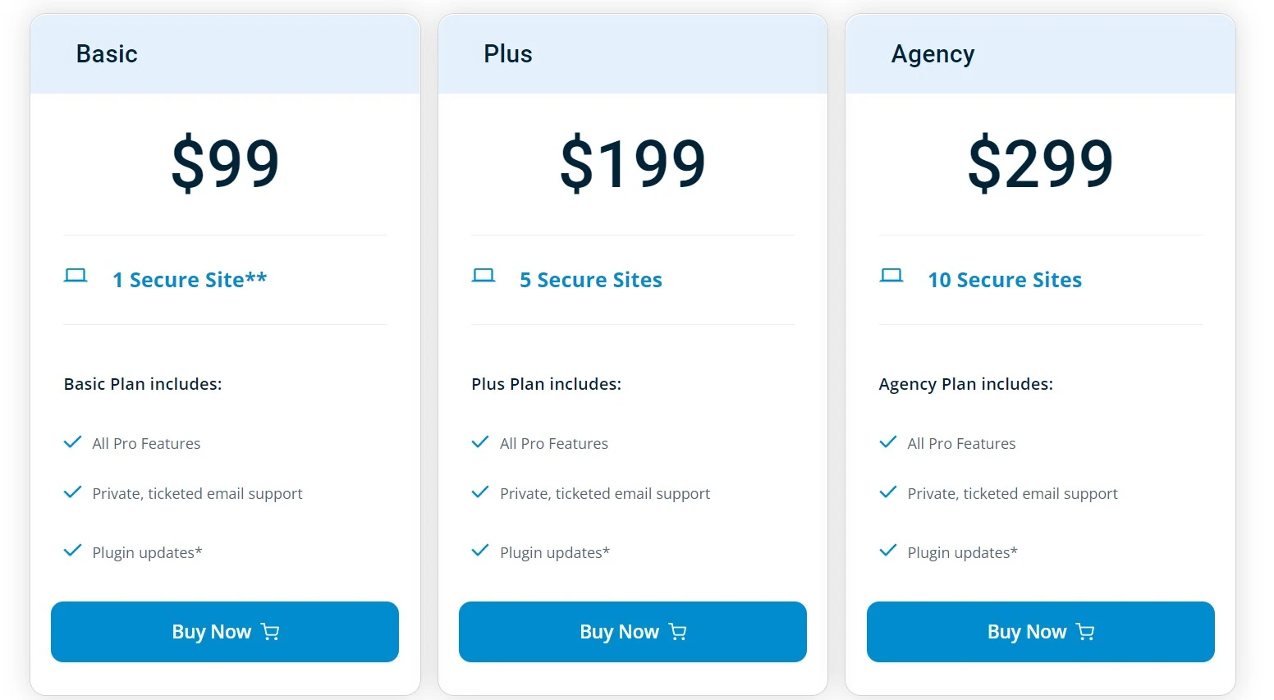Click the cart icon on Basic Buy Now
Viewport: 1274px width, 700px height.
(x=270, y=632)
